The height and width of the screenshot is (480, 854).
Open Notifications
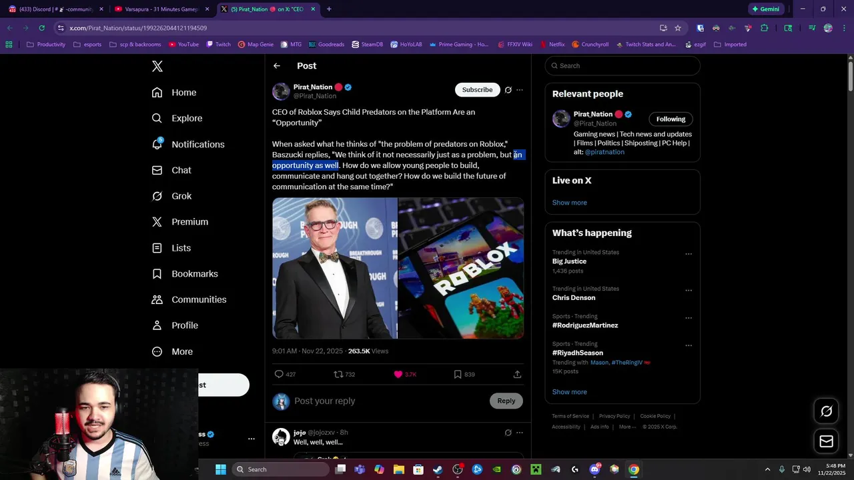[188, 144]
